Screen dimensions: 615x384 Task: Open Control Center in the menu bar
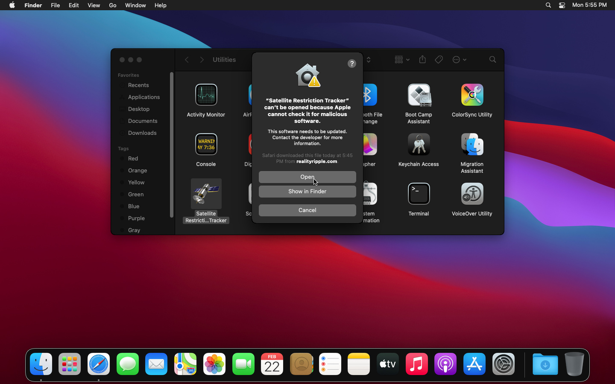coord(562,5)
